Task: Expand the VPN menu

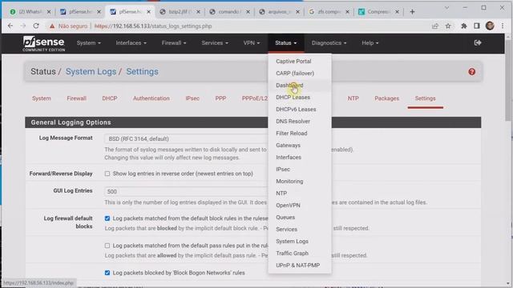Action: coord(251,42)
